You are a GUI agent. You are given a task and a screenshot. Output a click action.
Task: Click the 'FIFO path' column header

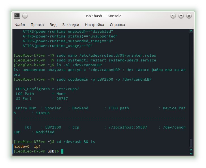[x=119, y=108]
